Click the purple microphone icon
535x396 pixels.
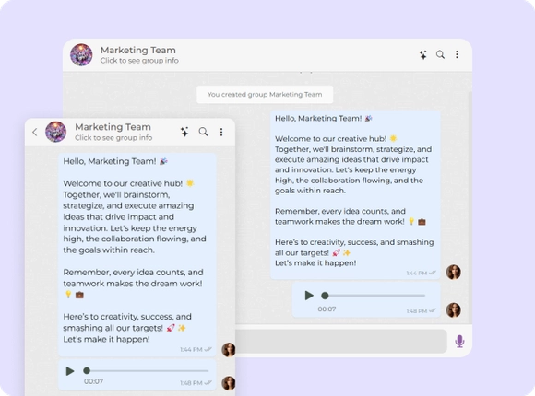point(459,341)
